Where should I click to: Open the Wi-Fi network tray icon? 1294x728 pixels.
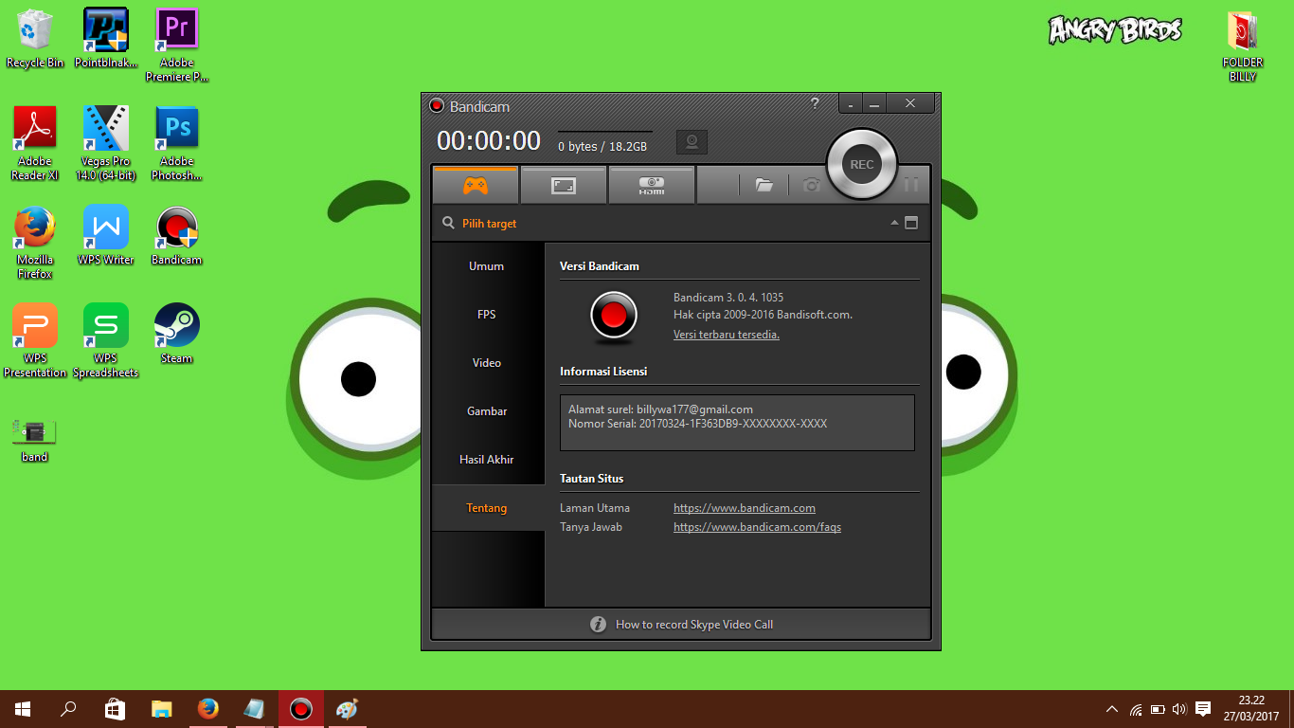(x=1136, y=709)
